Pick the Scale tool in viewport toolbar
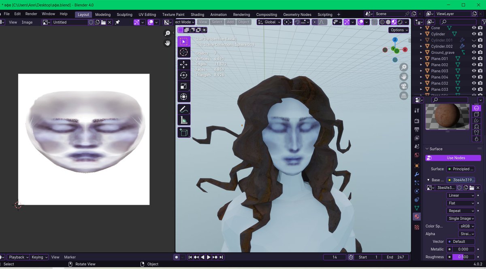This screenshot has width=486, height=269. click(183, 86)
